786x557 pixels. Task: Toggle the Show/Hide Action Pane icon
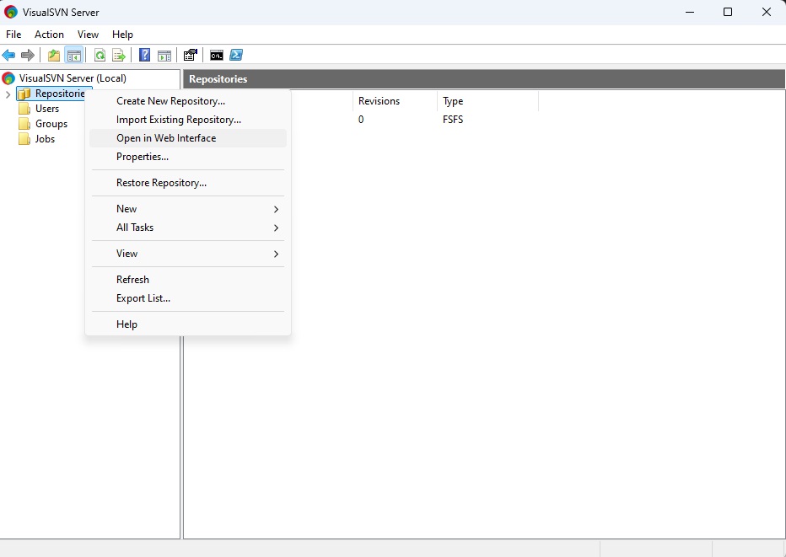pyautogui.click(x=164, y=56)
